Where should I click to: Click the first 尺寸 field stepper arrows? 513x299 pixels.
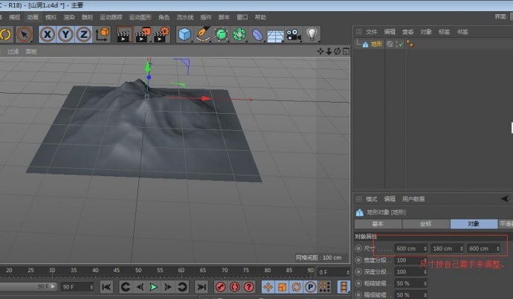425,248
